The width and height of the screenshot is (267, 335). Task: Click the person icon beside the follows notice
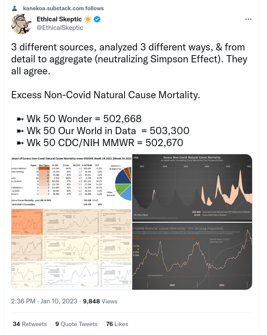coord(15,9)
